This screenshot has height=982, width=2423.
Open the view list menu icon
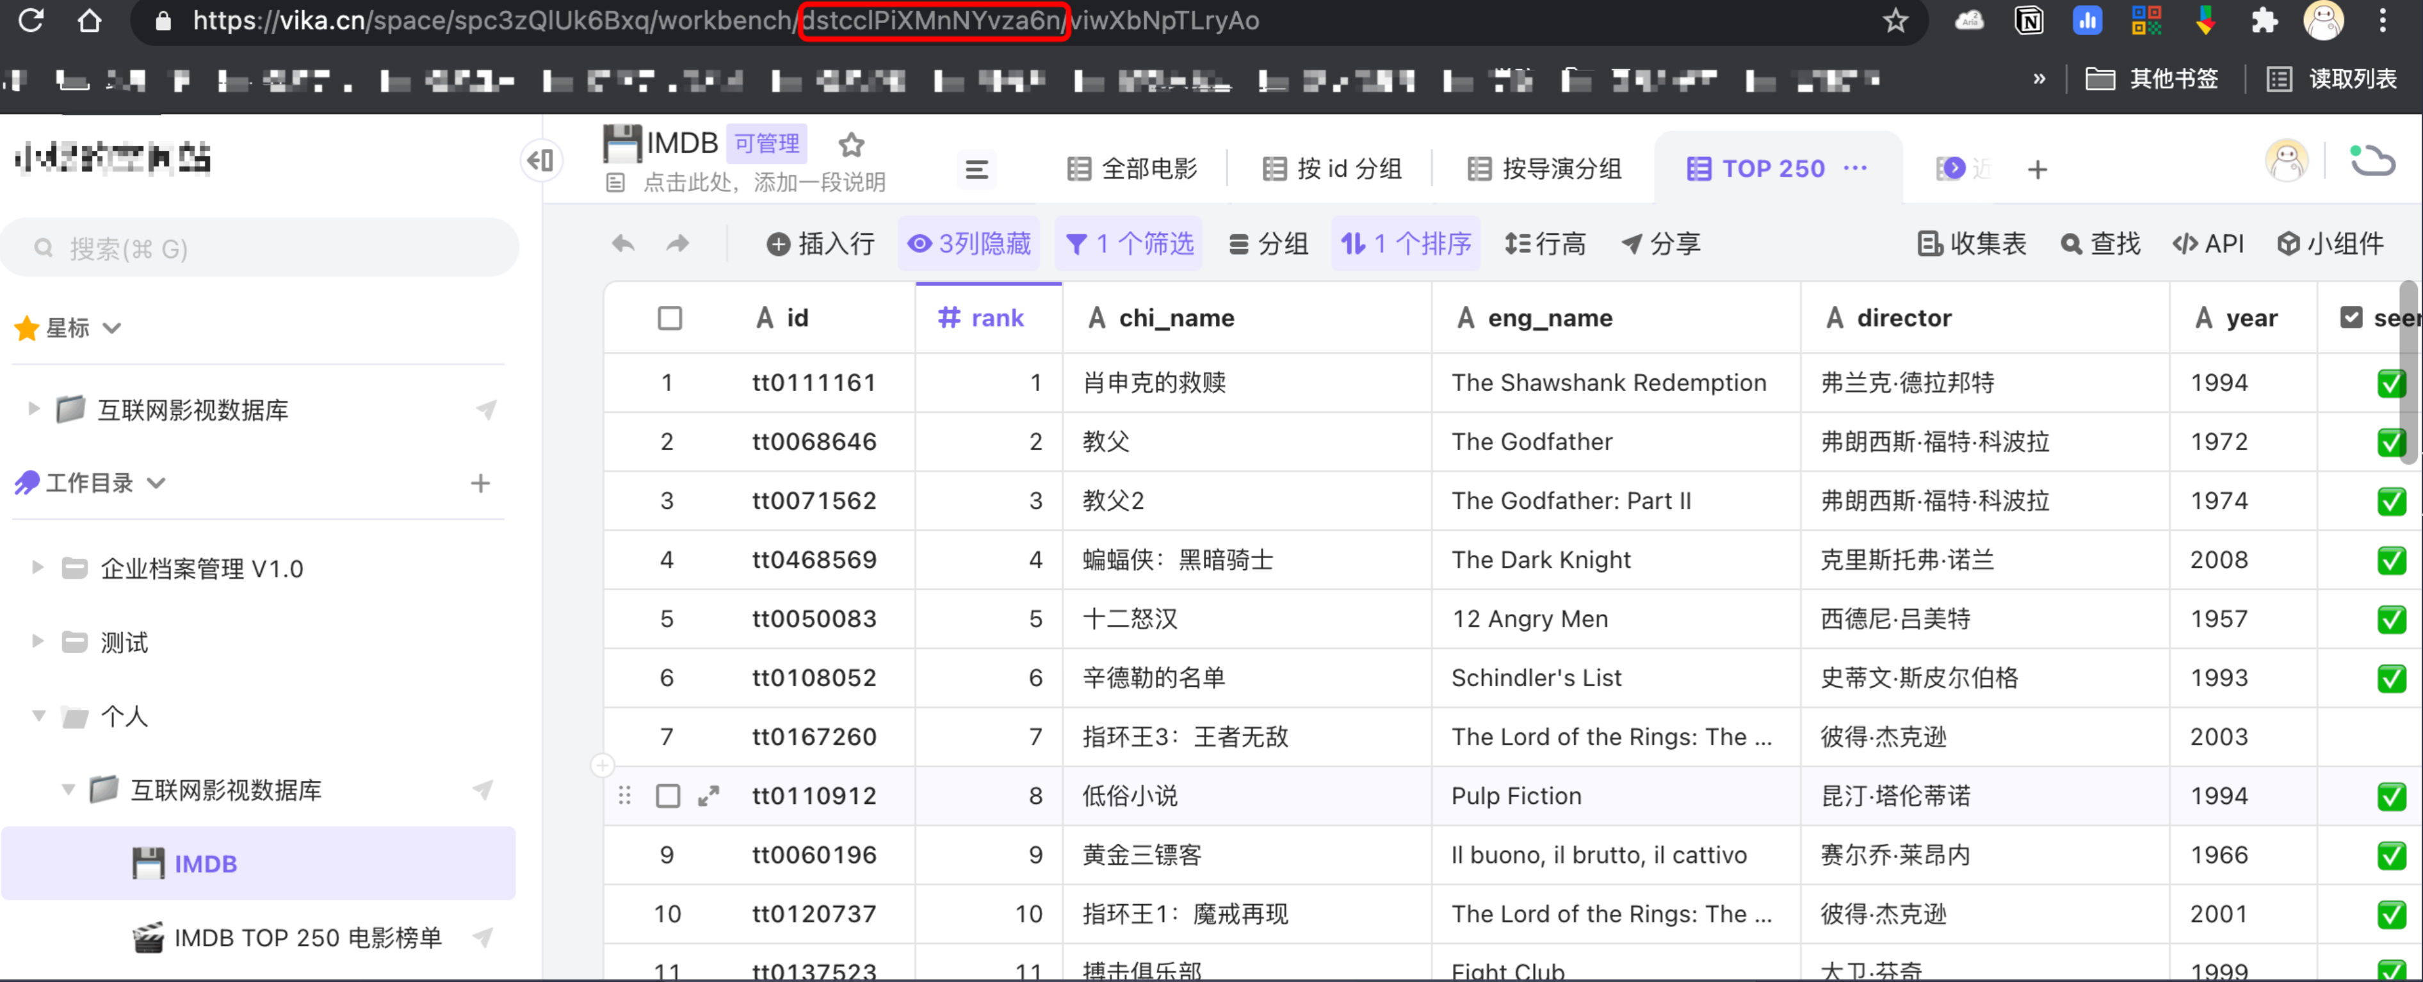[976, 169]
